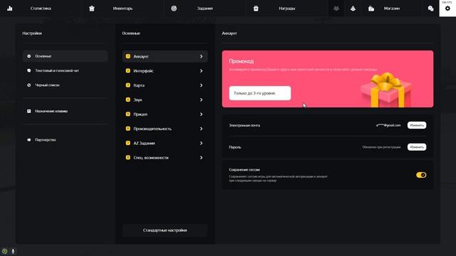
Task: Click the Инвентарь backpack icon
Action: [x=92, y=9]
